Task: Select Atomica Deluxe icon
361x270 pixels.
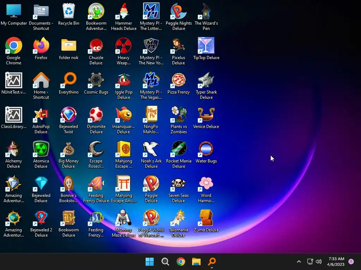Action: [x=41, y=149]
